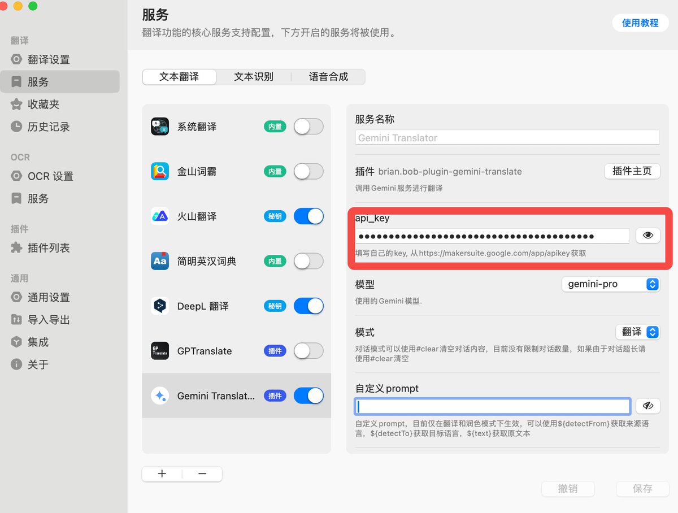Click the 内置 badge on 金山词霸

(x=275, y=171)
